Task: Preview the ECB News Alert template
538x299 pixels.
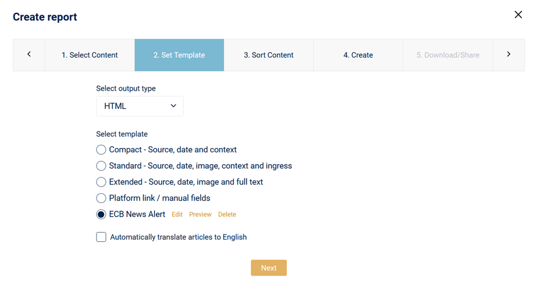Action: tap(201, 215)
